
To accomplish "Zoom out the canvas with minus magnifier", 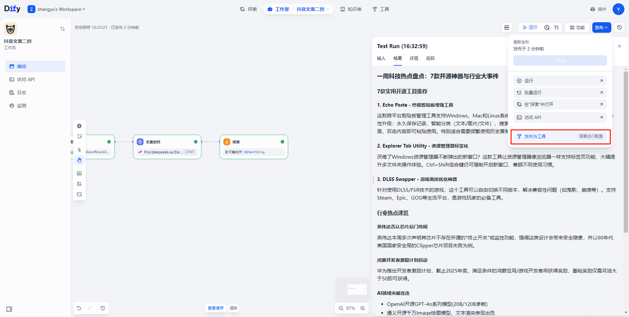I will coord(341,308).
